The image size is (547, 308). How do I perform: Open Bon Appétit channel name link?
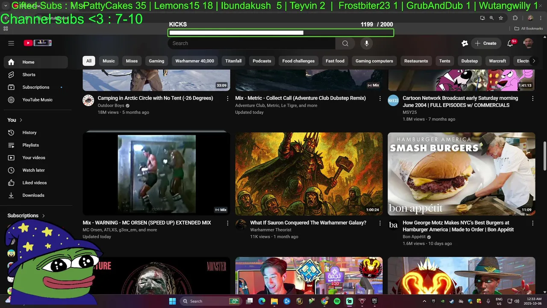pos(414,237)
